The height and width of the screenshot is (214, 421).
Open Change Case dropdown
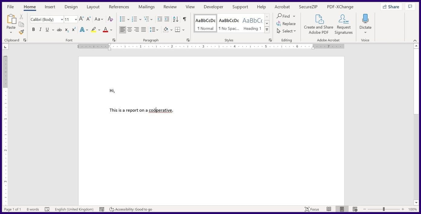point(99,19)
